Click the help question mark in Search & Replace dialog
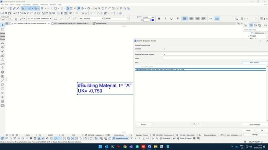Image resolution: width=268 pixels, height=150 pixels. coord(261,41)
